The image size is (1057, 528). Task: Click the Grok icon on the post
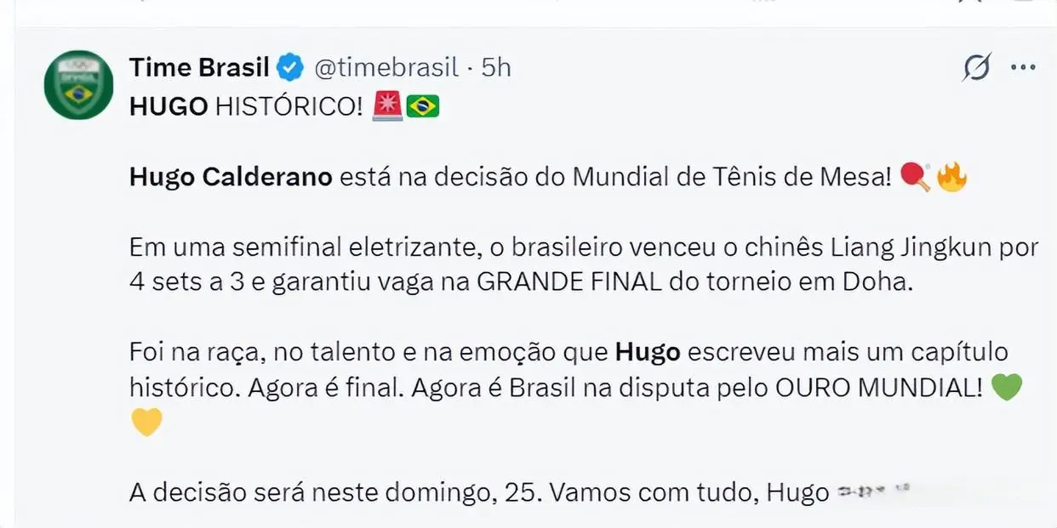(977, 67)
